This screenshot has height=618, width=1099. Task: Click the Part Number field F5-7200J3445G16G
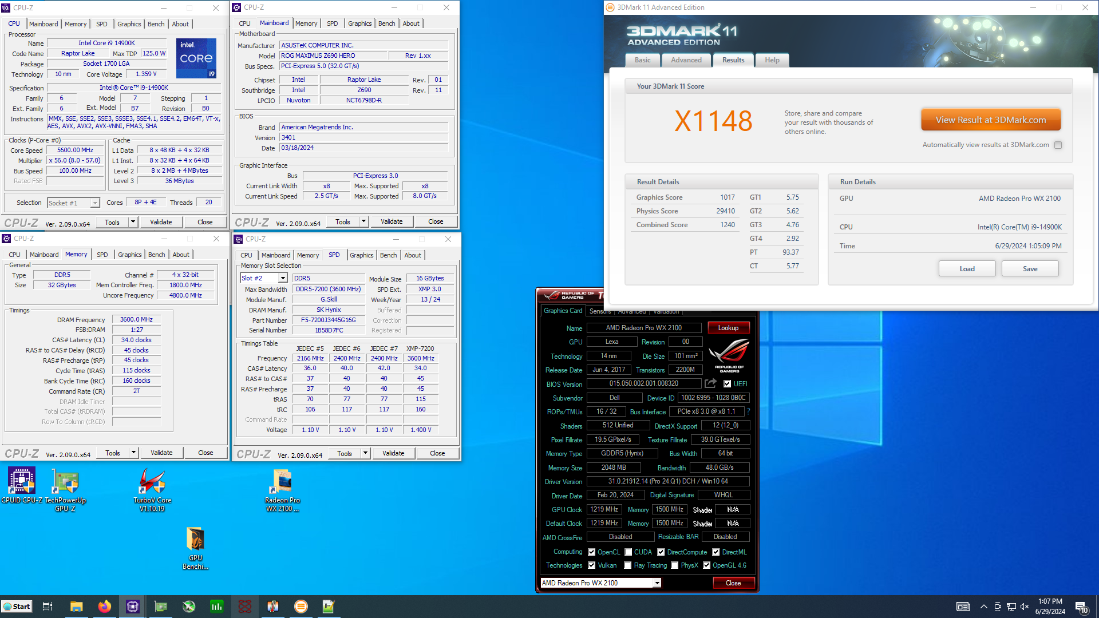[x=329, y=320]
